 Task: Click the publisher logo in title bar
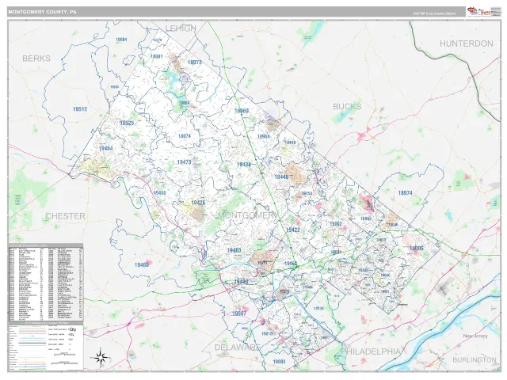click(478, 12)
